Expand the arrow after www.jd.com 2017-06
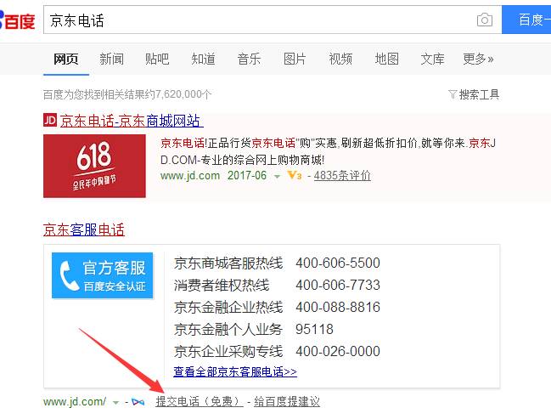 pyautogui.click(x=277, y=176)
